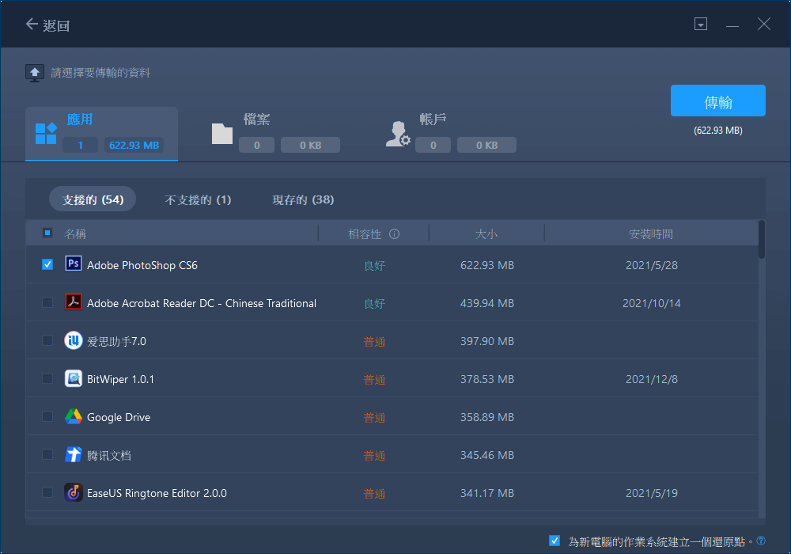Click the compatibility info icon in header
The width and height of the screenshot is (791, 554).
[394, 234]
